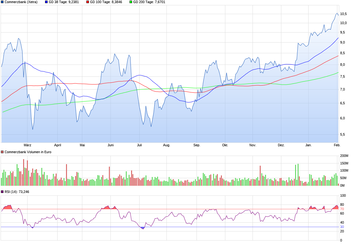353x244 pixels.
Task: Click the 8,0 price axis value
Action: 342,65
